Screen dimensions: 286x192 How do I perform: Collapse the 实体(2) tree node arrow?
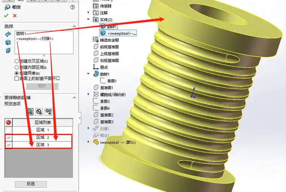pyautogui.click(x=88, y=19)
